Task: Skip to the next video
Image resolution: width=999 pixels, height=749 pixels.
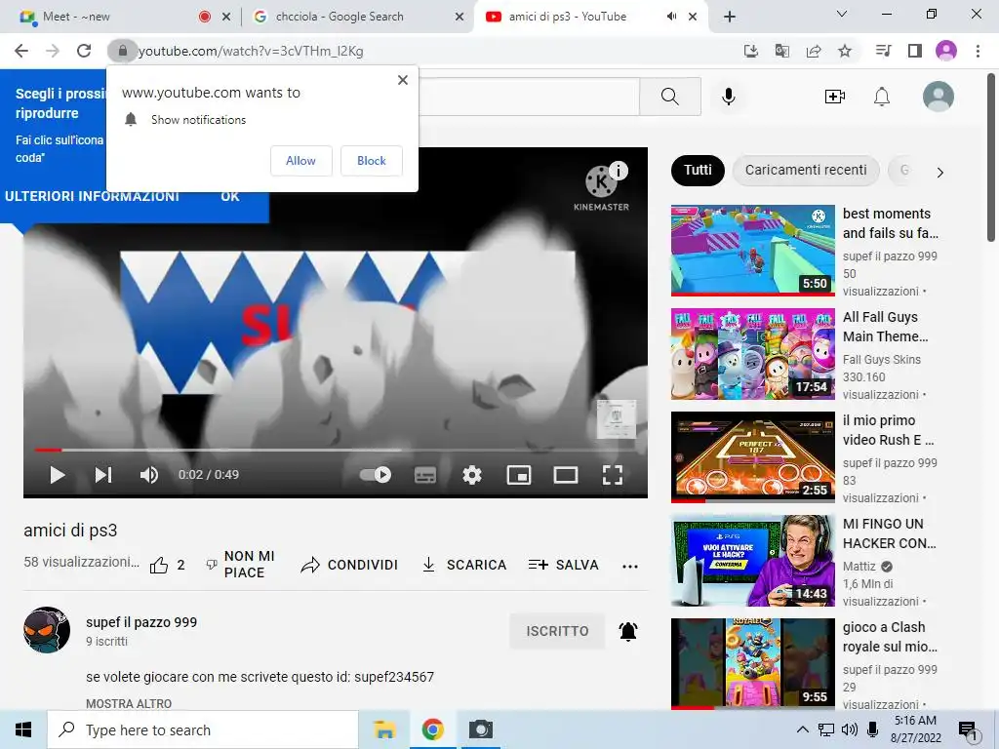Action: [103, 475]
